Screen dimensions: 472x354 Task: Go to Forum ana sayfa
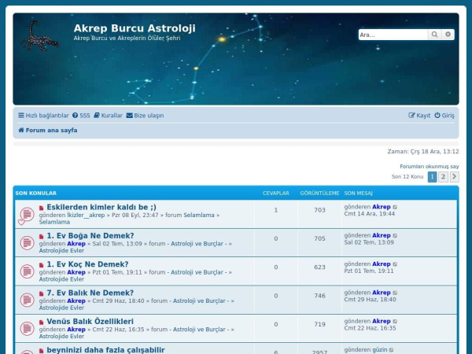click(x=48, y=131)
